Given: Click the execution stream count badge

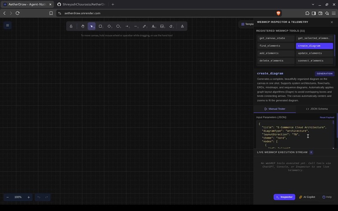Looking at the screenshot, I should point(311,152).
